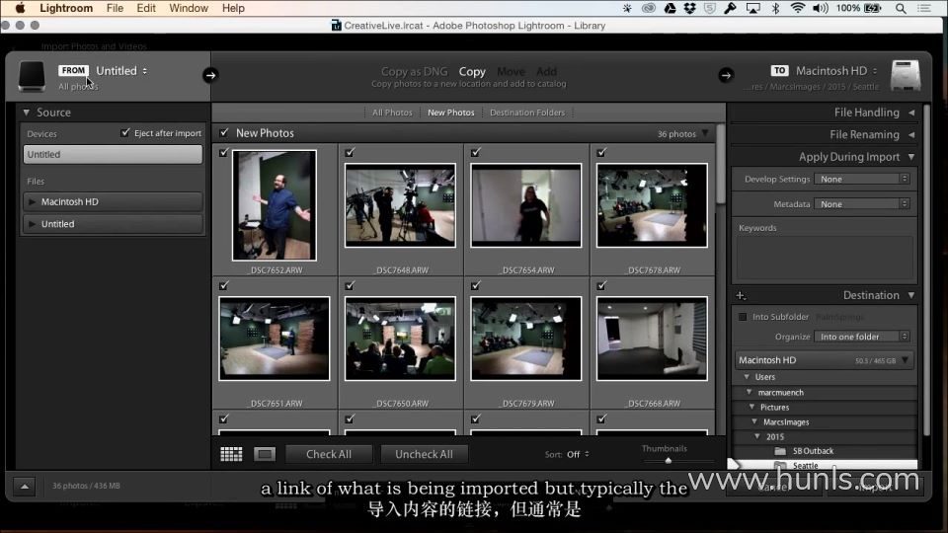The width and height of the screenshot is (948, 533).
Task: Switch to Destination Folders tab
Action: pos(527,113)
